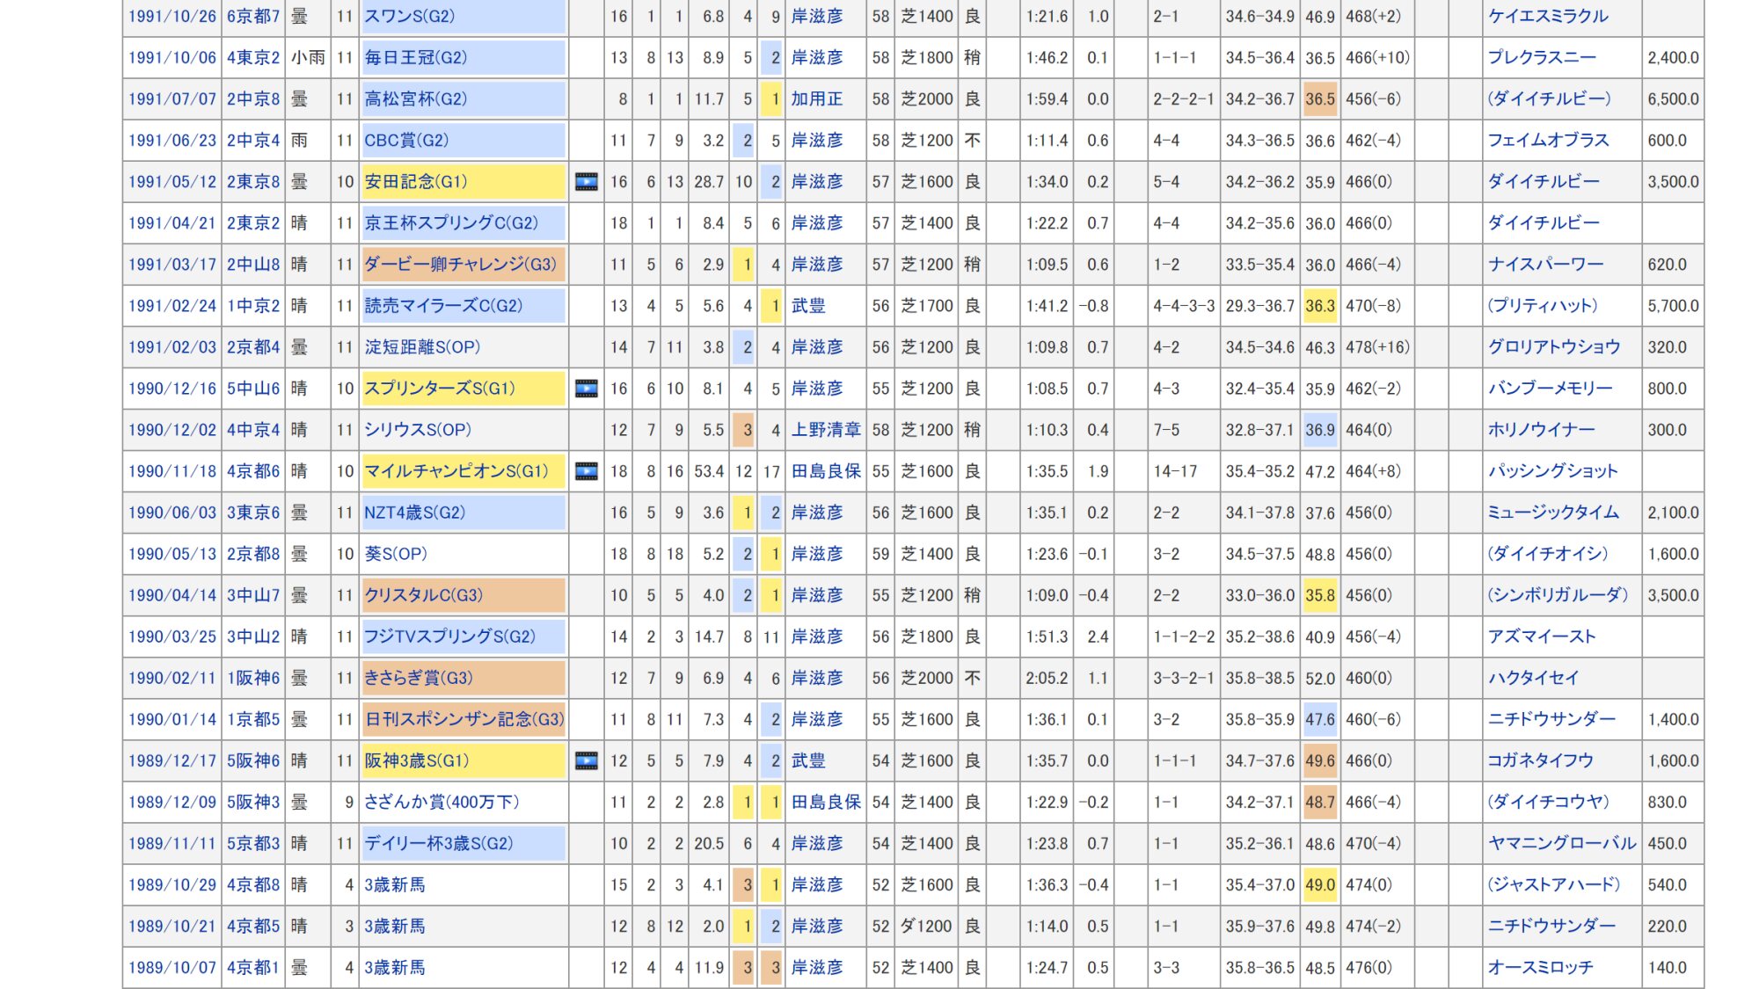Open the 1990/12/02 race date link

click(x=172, y=430)
